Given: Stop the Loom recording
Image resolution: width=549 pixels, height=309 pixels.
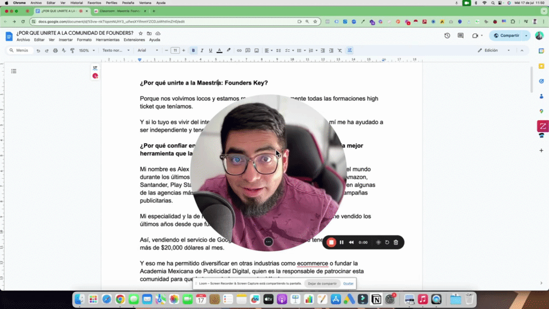Looking at the screenshot, I should (331, 242).
